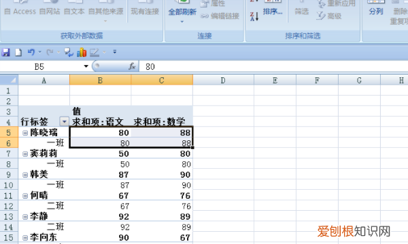
Task: Click the round button left of fx
Action: tap(97, 66)
